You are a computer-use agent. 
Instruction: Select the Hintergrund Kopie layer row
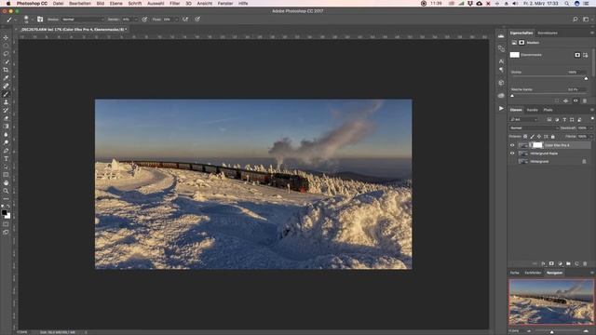pos(550,154)
